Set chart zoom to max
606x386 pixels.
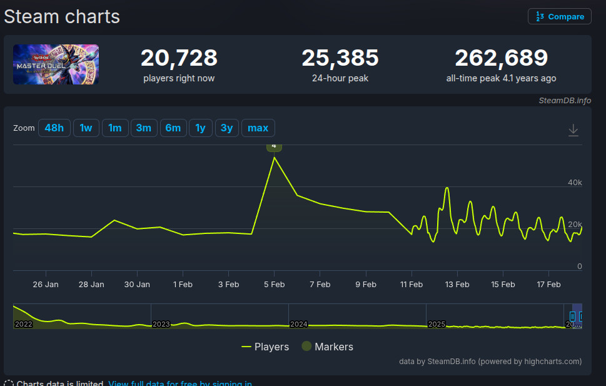(258, 128)
